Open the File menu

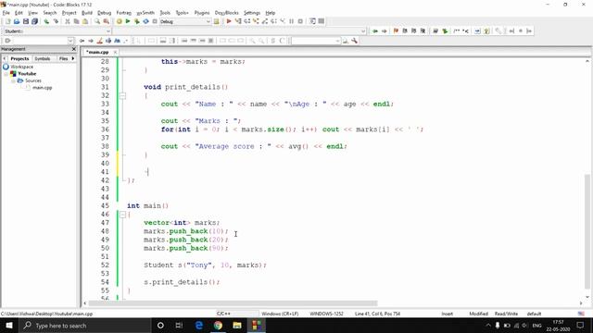coord(6,13)
